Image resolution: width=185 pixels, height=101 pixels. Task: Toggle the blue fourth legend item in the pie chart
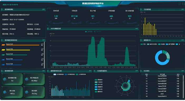point(170,44)
